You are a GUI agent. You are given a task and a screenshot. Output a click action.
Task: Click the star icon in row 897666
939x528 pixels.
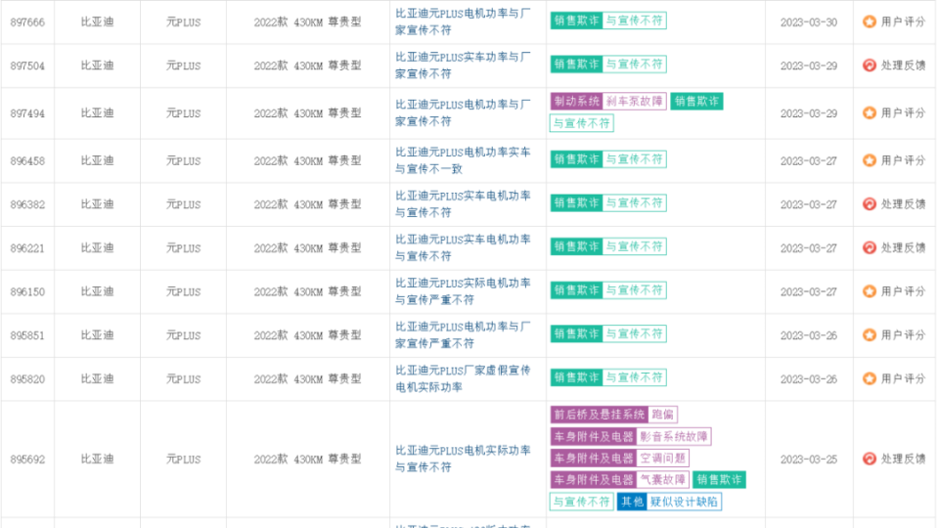point(869,22)
